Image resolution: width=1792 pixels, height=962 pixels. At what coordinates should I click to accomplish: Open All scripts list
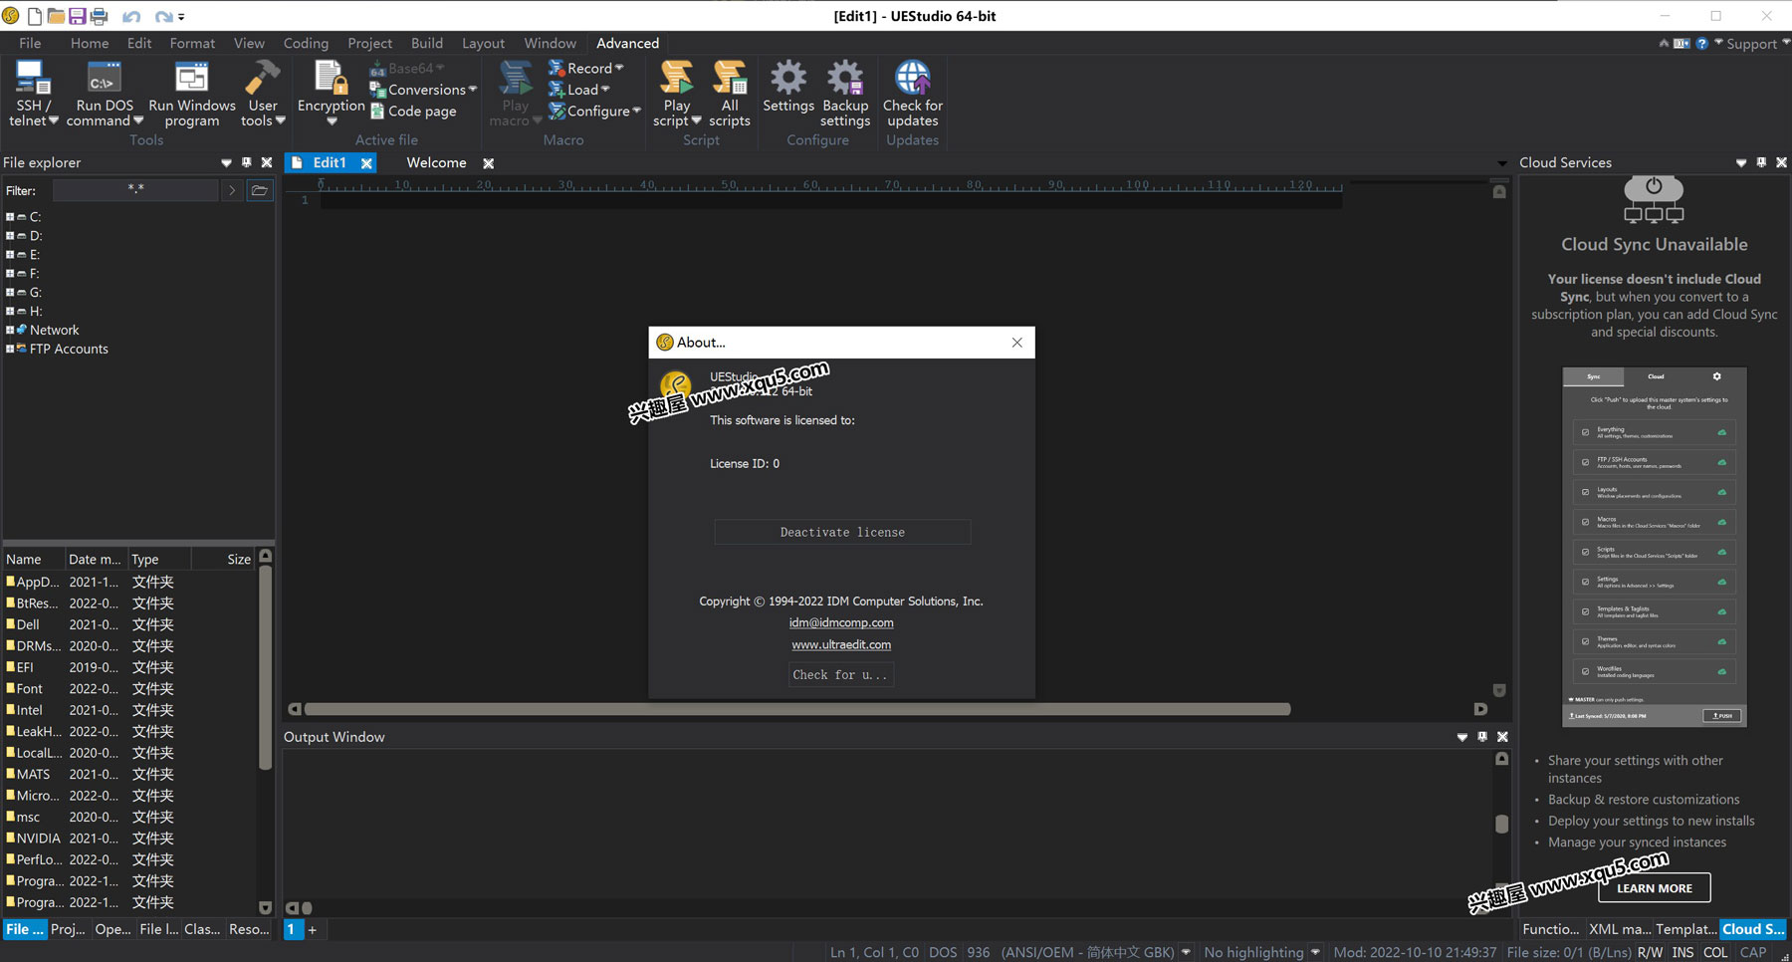coord(730,94)
